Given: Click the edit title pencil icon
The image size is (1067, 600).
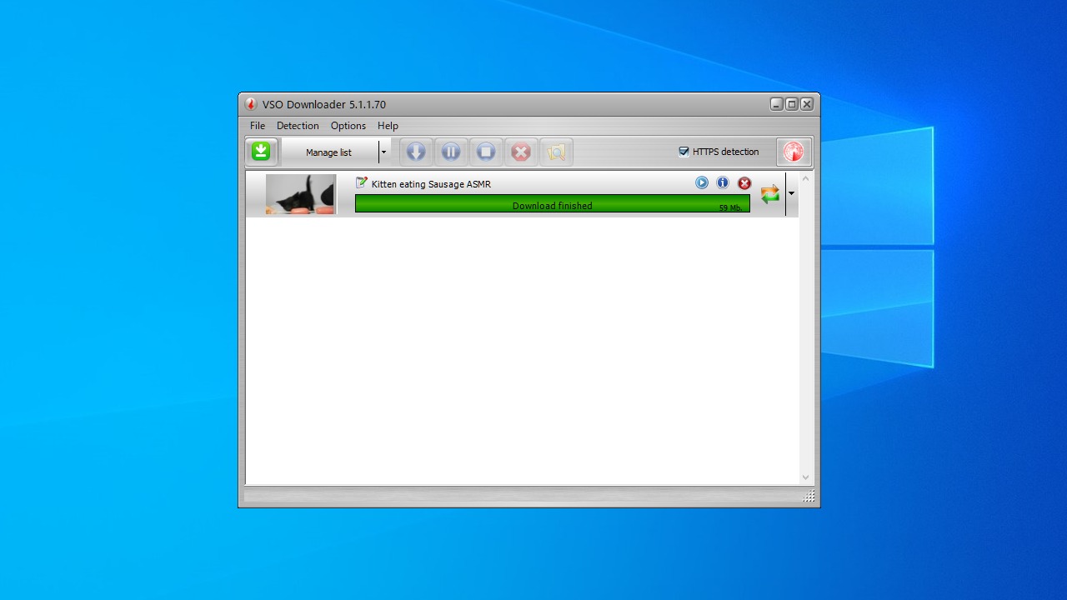Looking at the screenshot, I should point(362,182).
